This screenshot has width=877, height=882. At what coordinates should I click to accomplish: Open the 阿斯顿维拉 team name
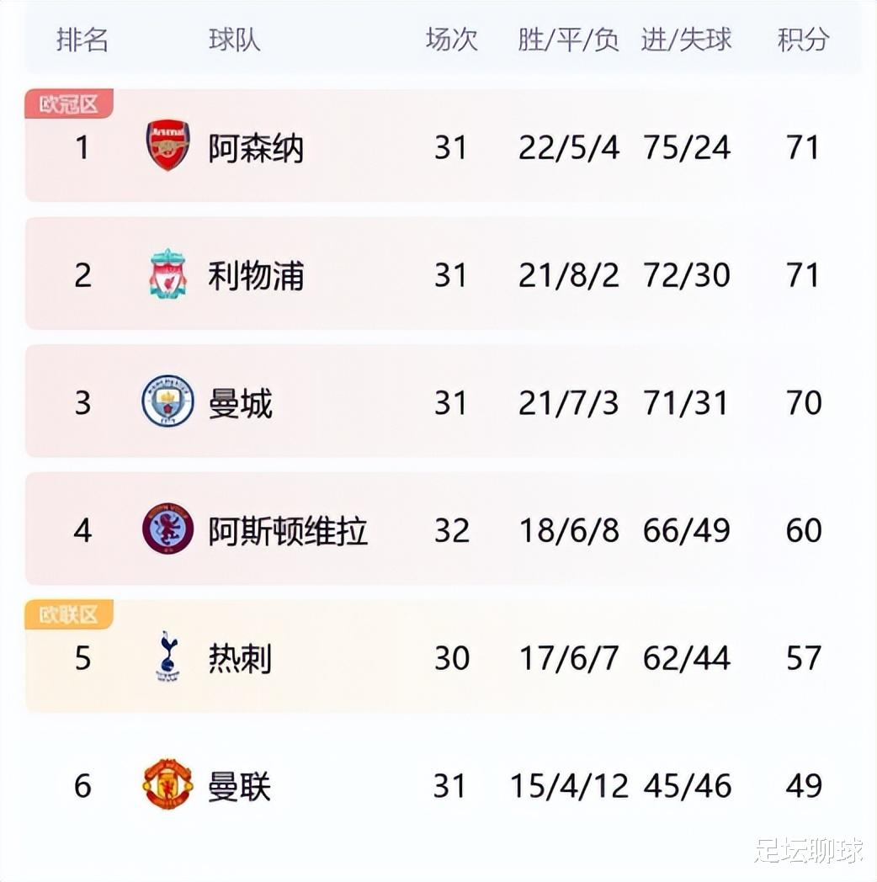288,531
